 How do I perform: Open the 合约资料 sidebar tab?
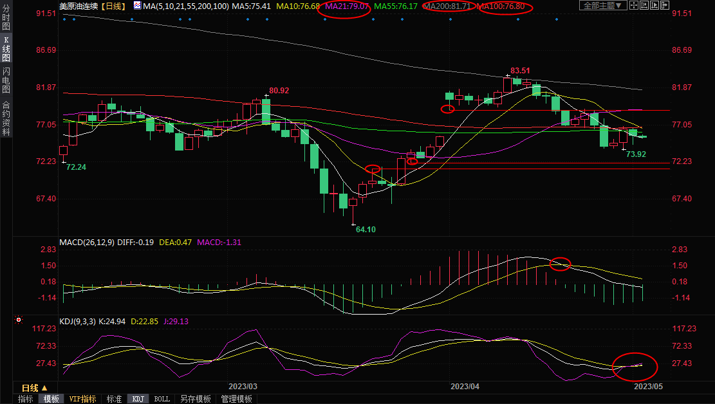coord(6,117)
